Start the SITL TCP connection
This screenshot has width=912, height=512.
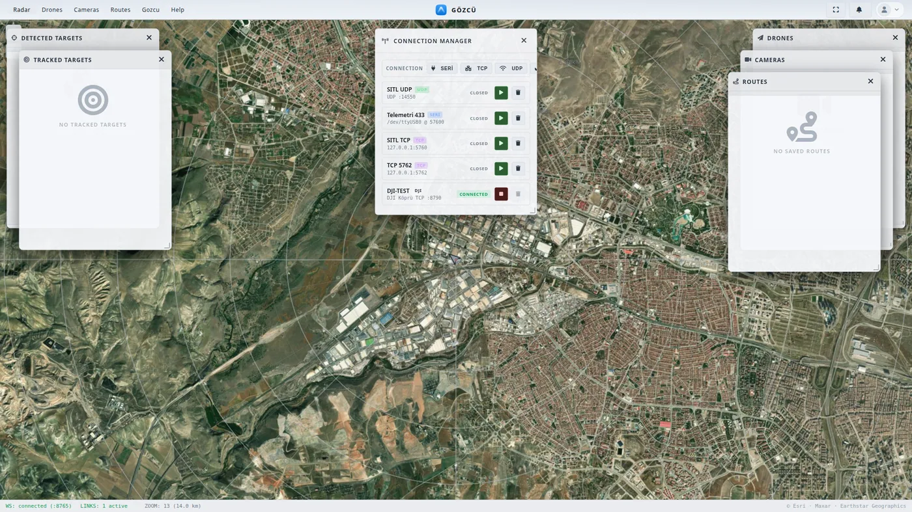[501, 143]
